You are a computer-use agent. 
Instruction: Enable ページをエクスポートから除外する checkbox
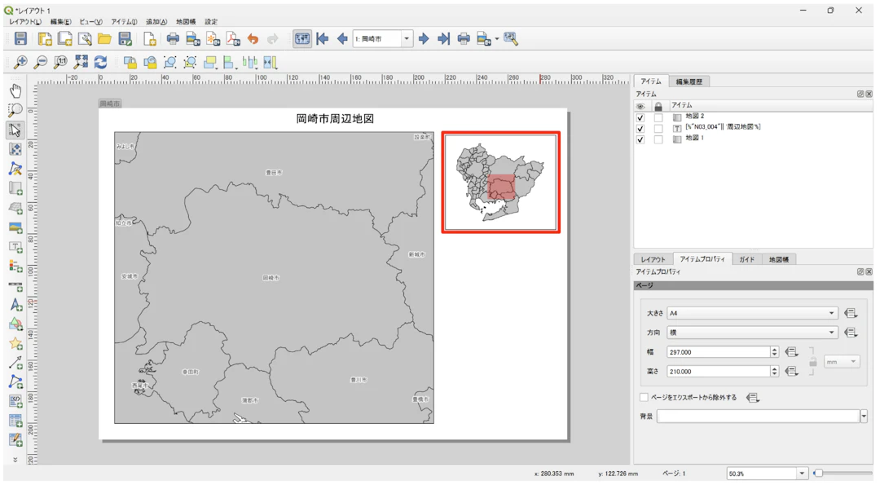coord(644,398)
